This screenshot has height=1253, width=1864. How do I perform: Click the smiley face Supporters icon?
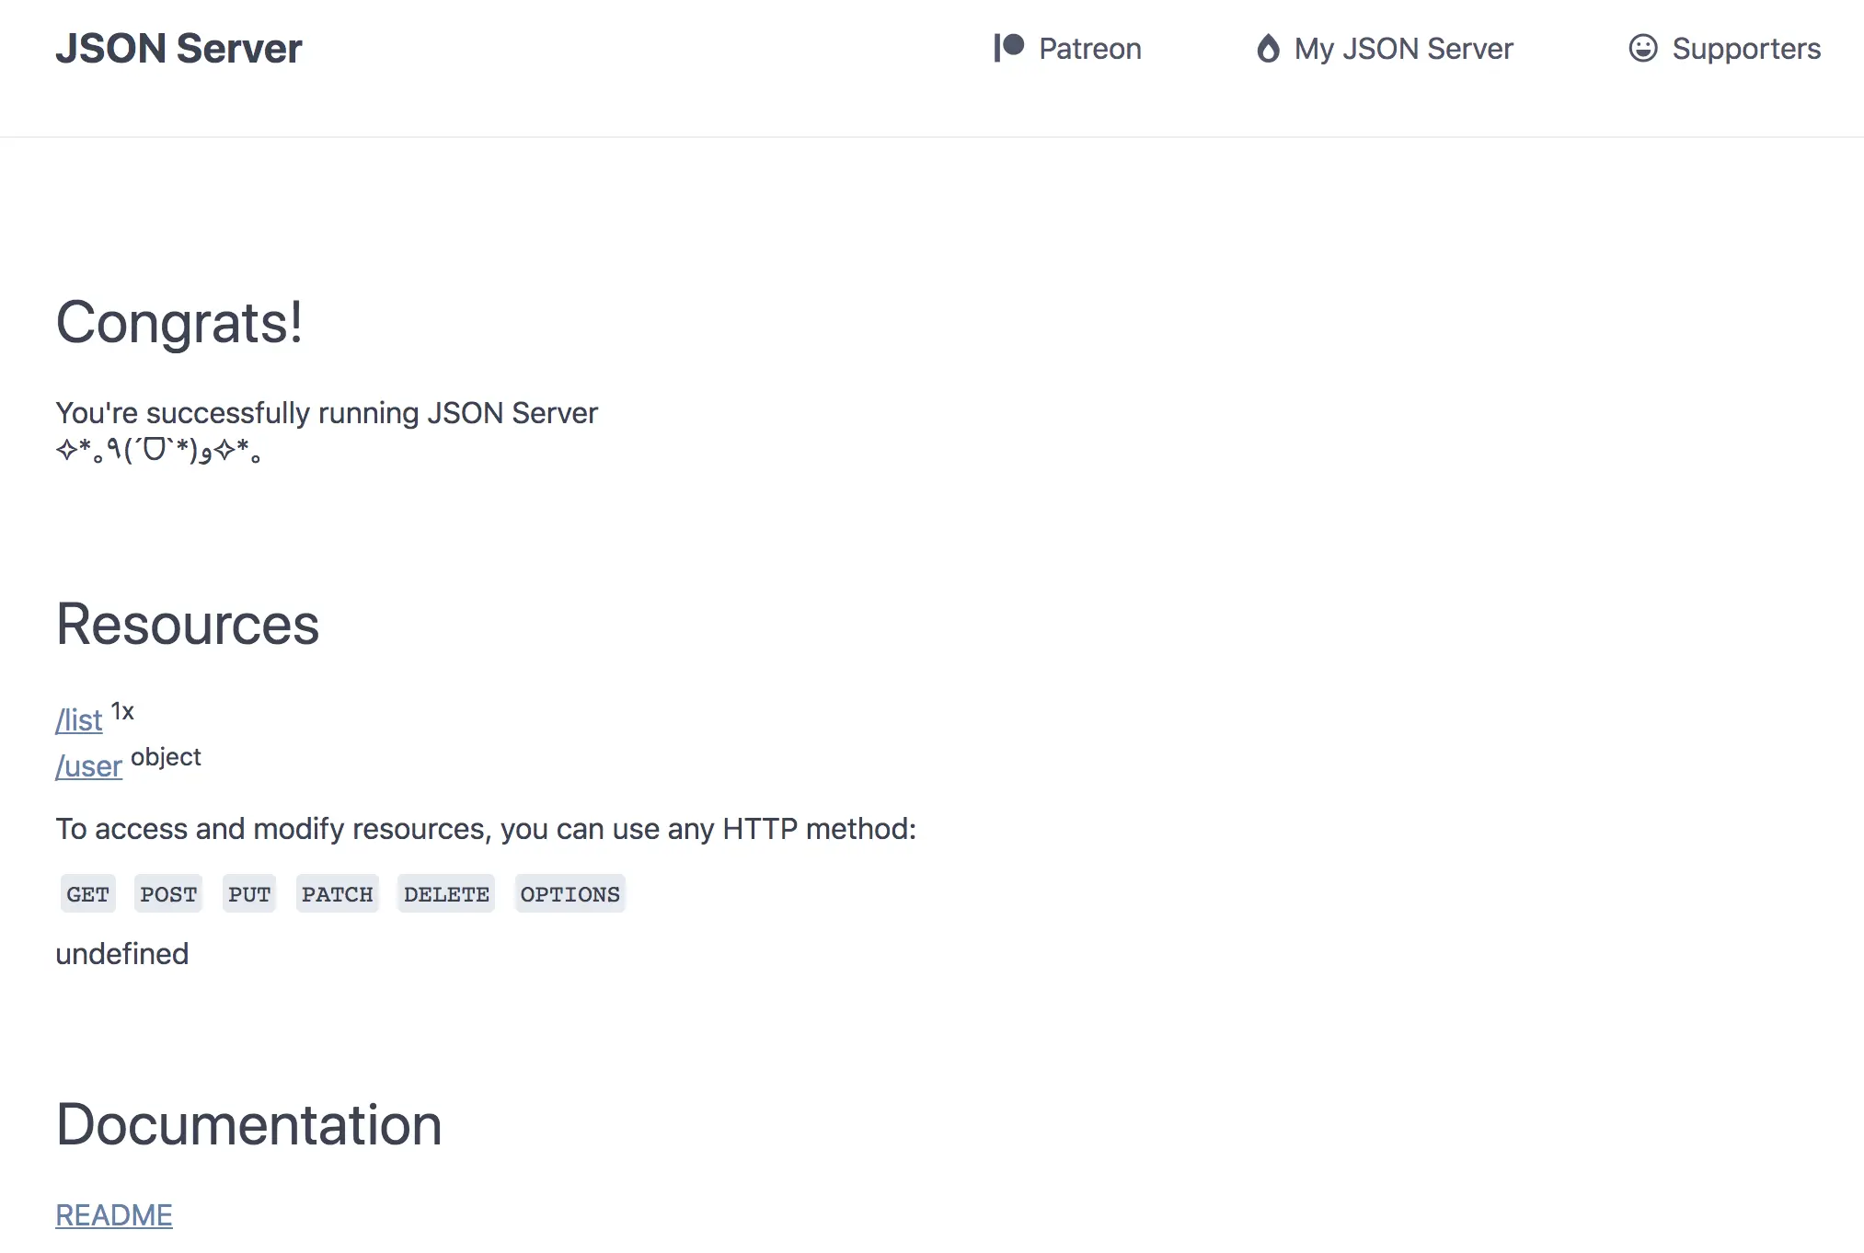1642,48
